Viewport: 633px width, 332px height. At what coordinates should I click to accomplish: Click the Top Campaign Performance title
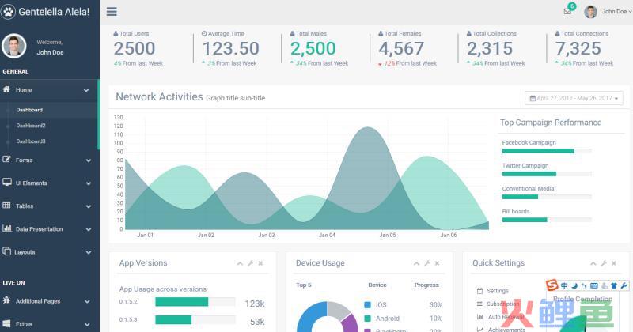[551, 123]
